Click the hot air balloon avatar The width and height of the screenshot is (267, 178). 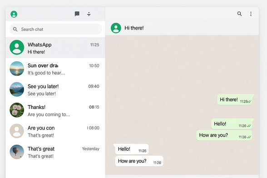pos(17,152)
